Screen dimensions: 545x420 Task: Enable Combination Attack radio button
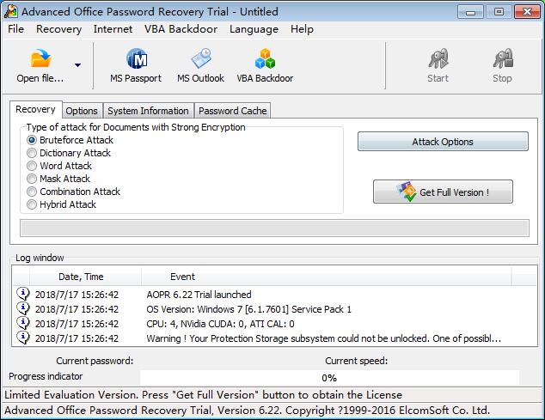tap(32, 192)
